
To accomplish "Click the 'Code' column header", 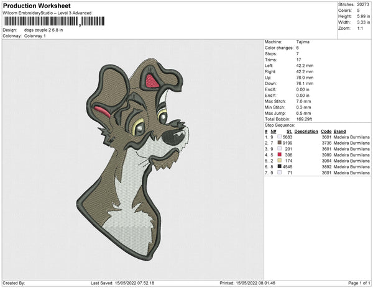I will pos(326,132).
